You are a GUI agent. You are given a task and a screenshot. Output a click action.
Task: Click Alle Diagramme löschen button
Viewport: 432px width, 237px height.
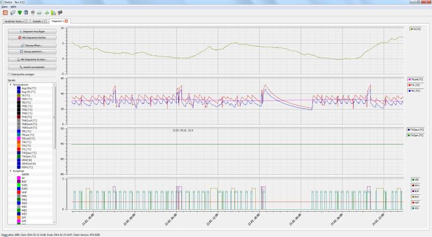(32, 38)
